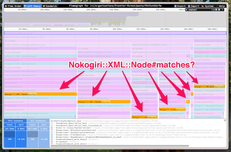Click the Export button

[180, 6]
